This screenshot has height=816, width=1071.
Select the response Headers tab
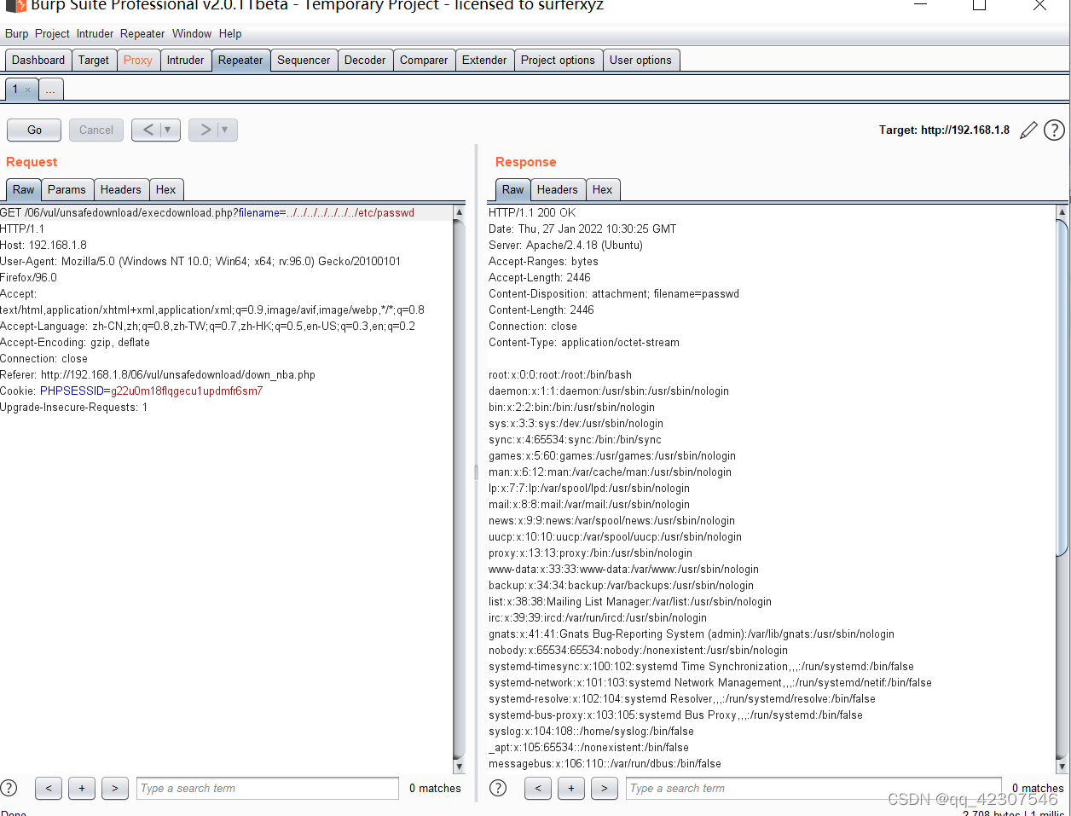tap(558, 190)
